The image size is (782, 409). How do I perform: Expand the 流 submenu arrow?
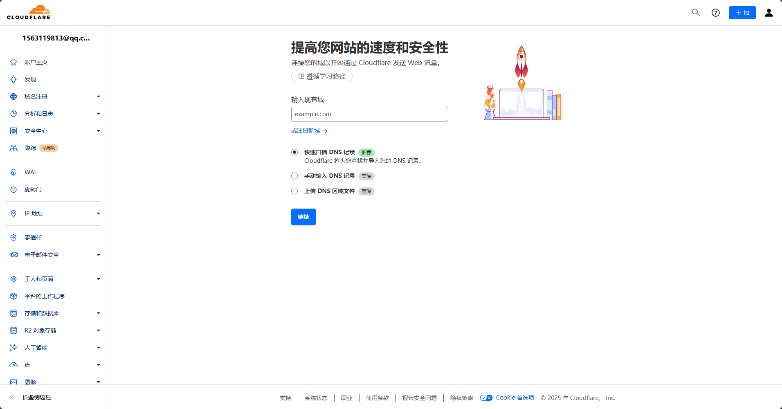tap(99, 365)
